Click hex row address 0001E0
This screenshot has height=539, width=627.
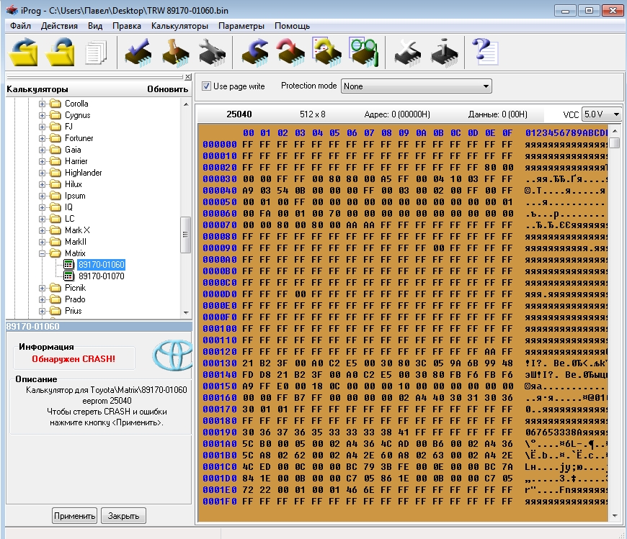pyautogui.click(x=220, y=490)
